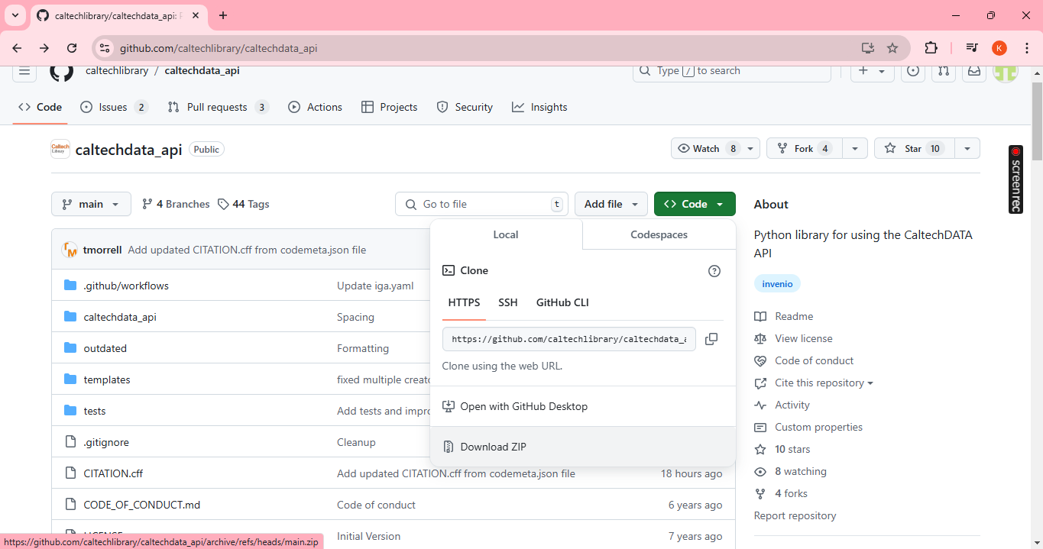1043x549 pixels.
Task: Open the tests folder
Action: pos(95,411)
